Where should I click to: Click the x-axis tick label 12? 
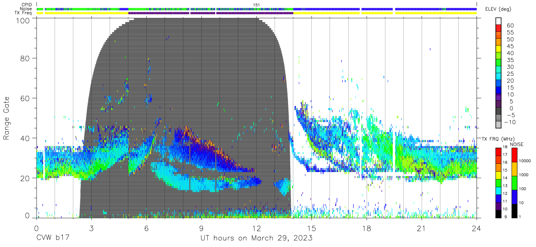click(257, 228)
